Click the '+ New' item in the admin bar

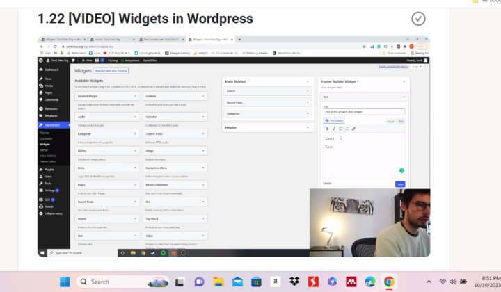coord(87,60)
